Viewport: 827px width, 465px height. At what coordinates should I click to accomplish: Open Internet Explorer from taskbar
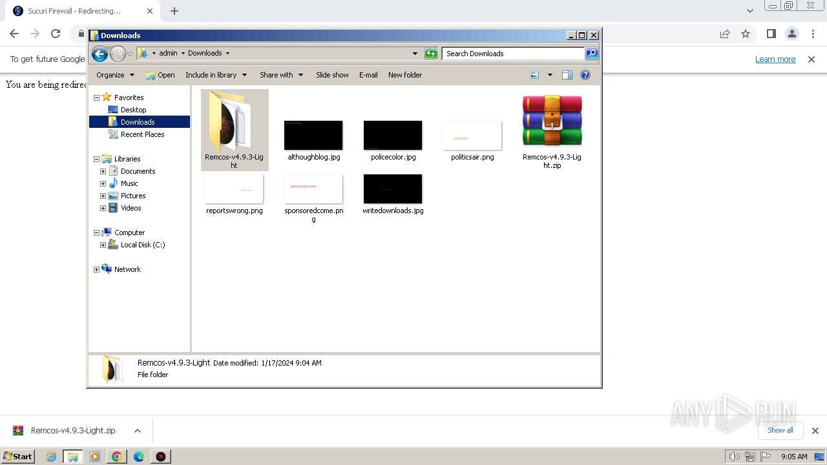[x=51, y=457]
